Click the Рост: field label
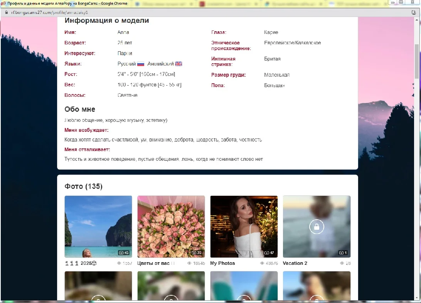Viewport: 421px width, 303px height. coord(71,74)
